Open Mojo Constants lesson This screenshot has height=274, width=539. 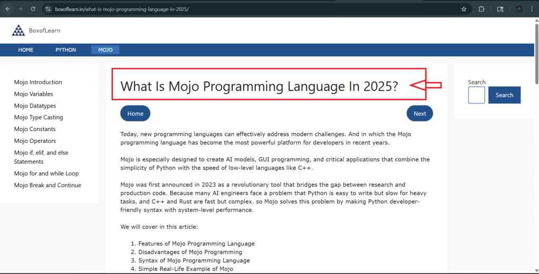click(x=35, y=129)
